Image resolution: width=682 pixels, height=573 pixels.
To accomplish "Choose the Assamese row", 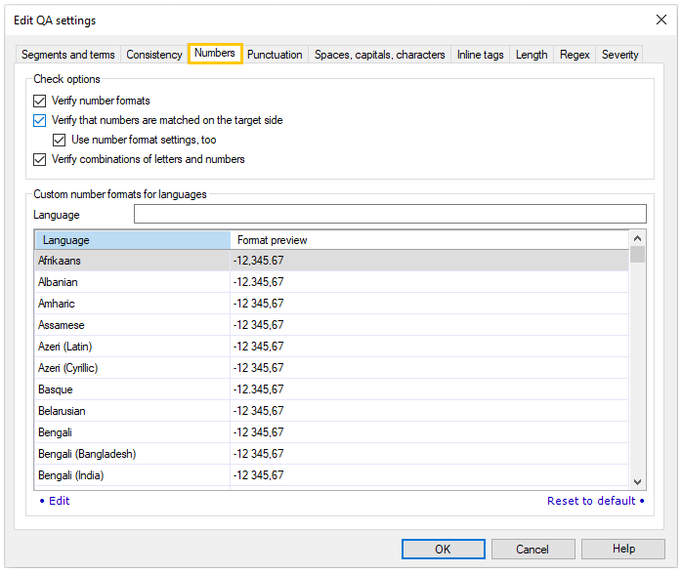I will tap(331, 325).
